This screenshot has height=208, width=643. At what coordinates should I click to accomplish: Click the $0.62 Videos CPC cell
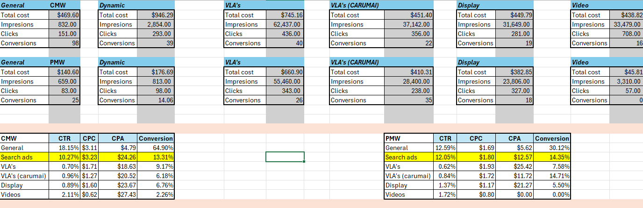[89, 194]
